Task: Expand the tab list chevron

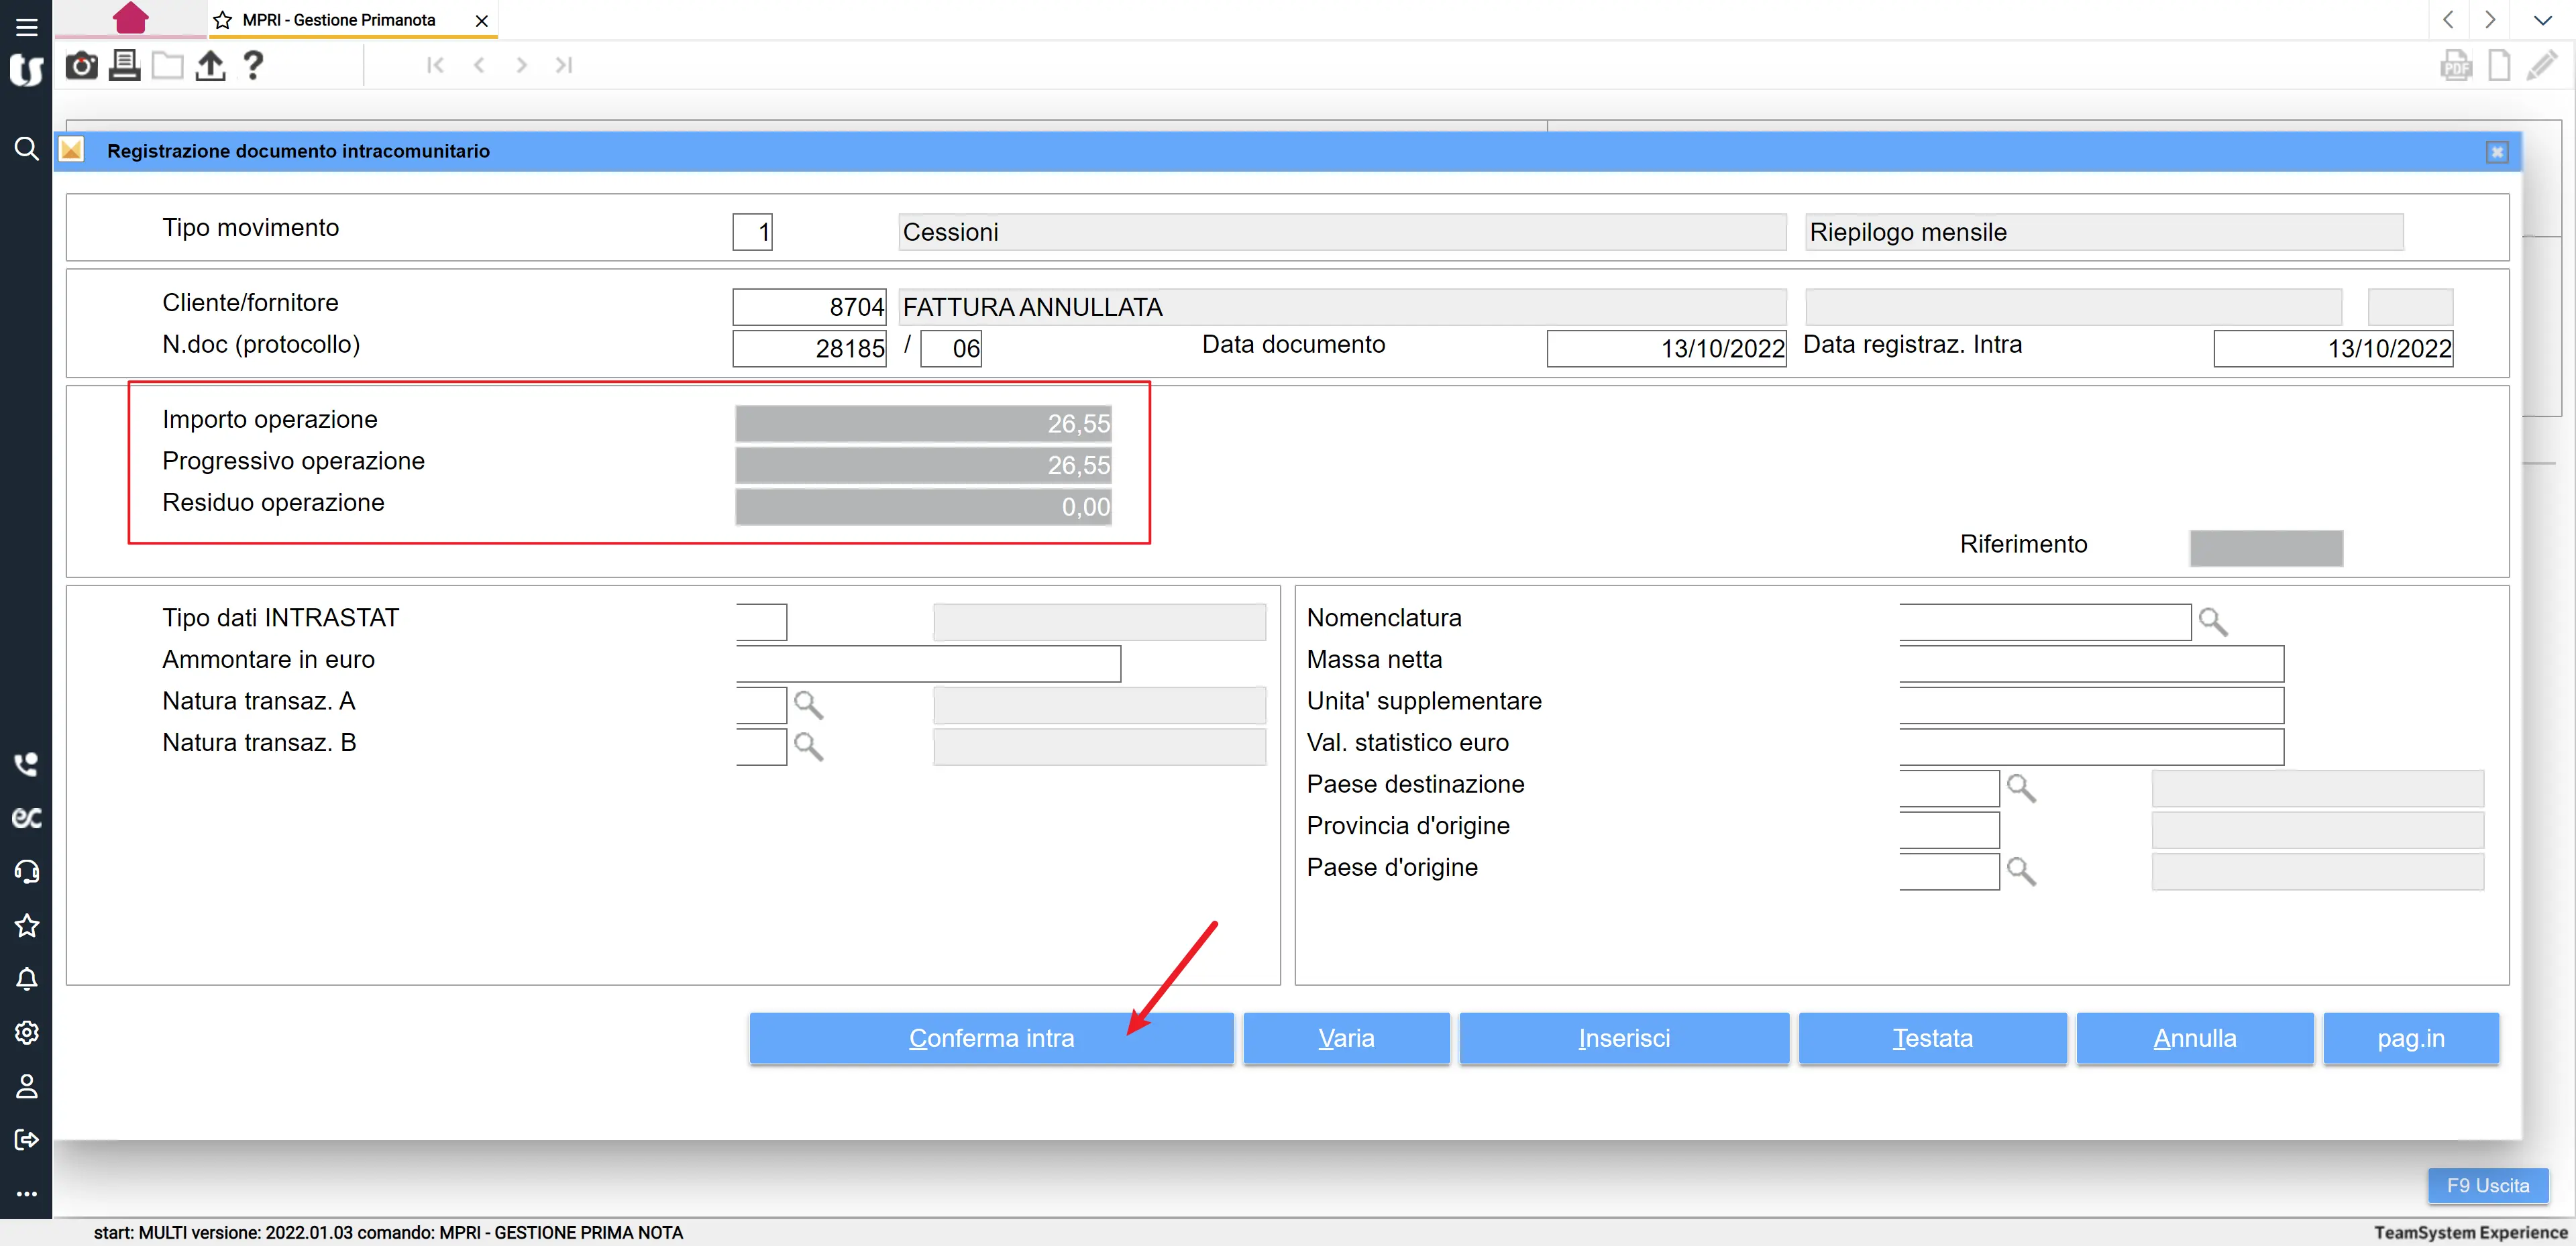Action: pos(2542,20)
